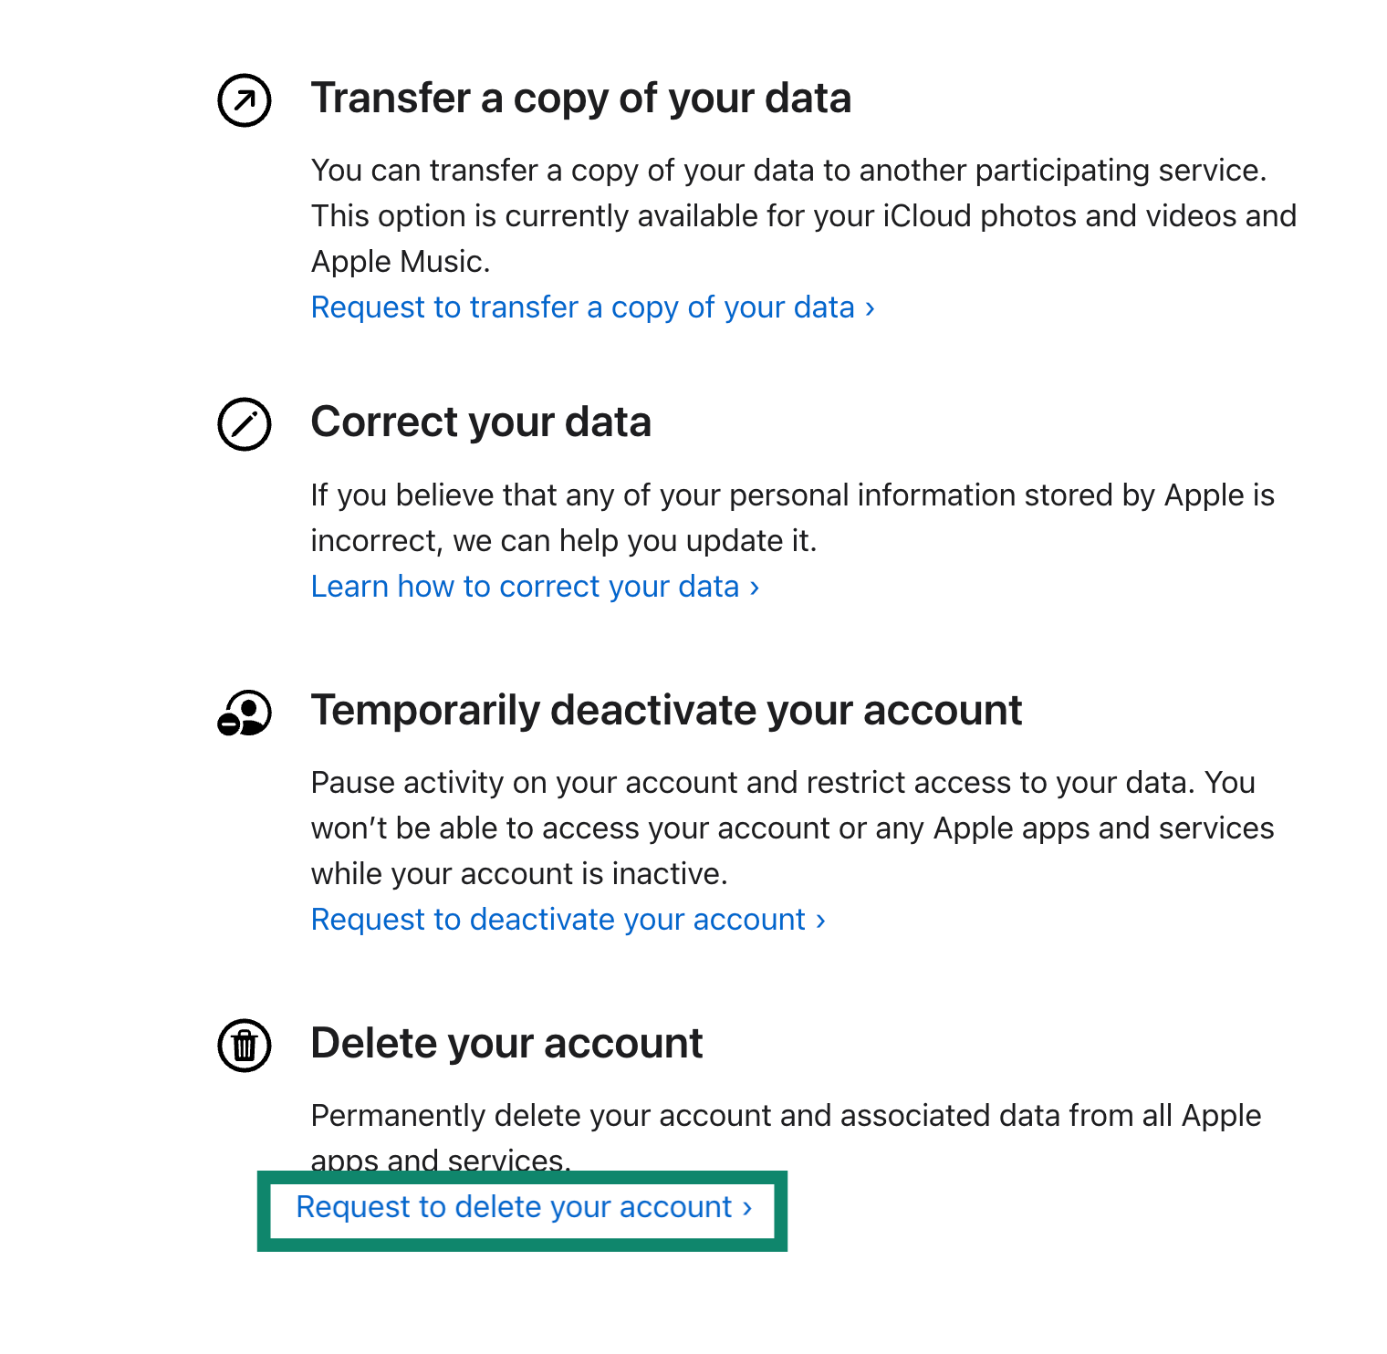Image resolution: width=1387 pixels, height=1354 pixels.
Task: Click the transfer arrow circle icon
Action: 245,100
